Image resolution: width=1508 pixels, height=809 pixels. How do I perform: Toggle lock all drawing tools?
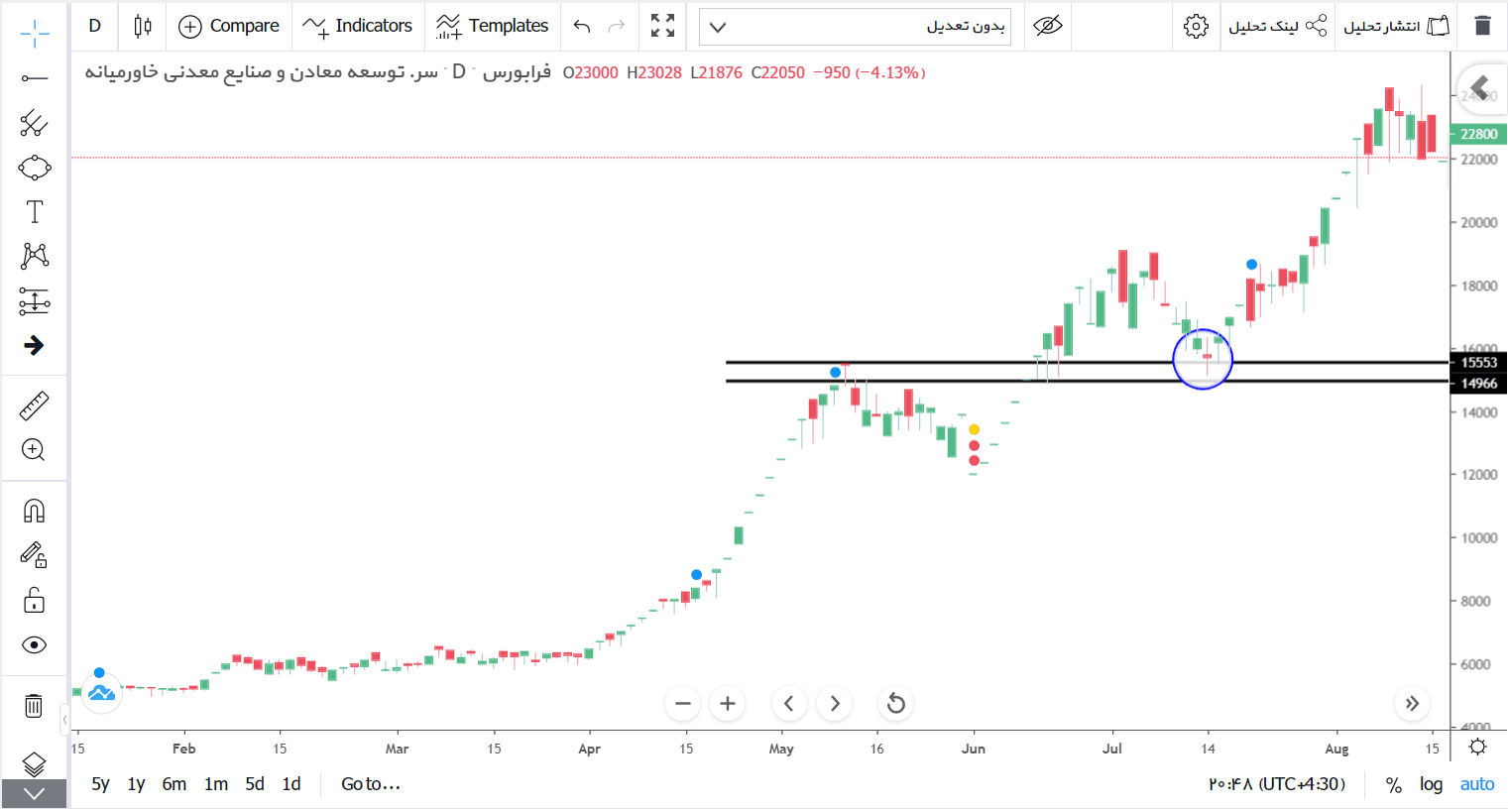coord(34,600)
